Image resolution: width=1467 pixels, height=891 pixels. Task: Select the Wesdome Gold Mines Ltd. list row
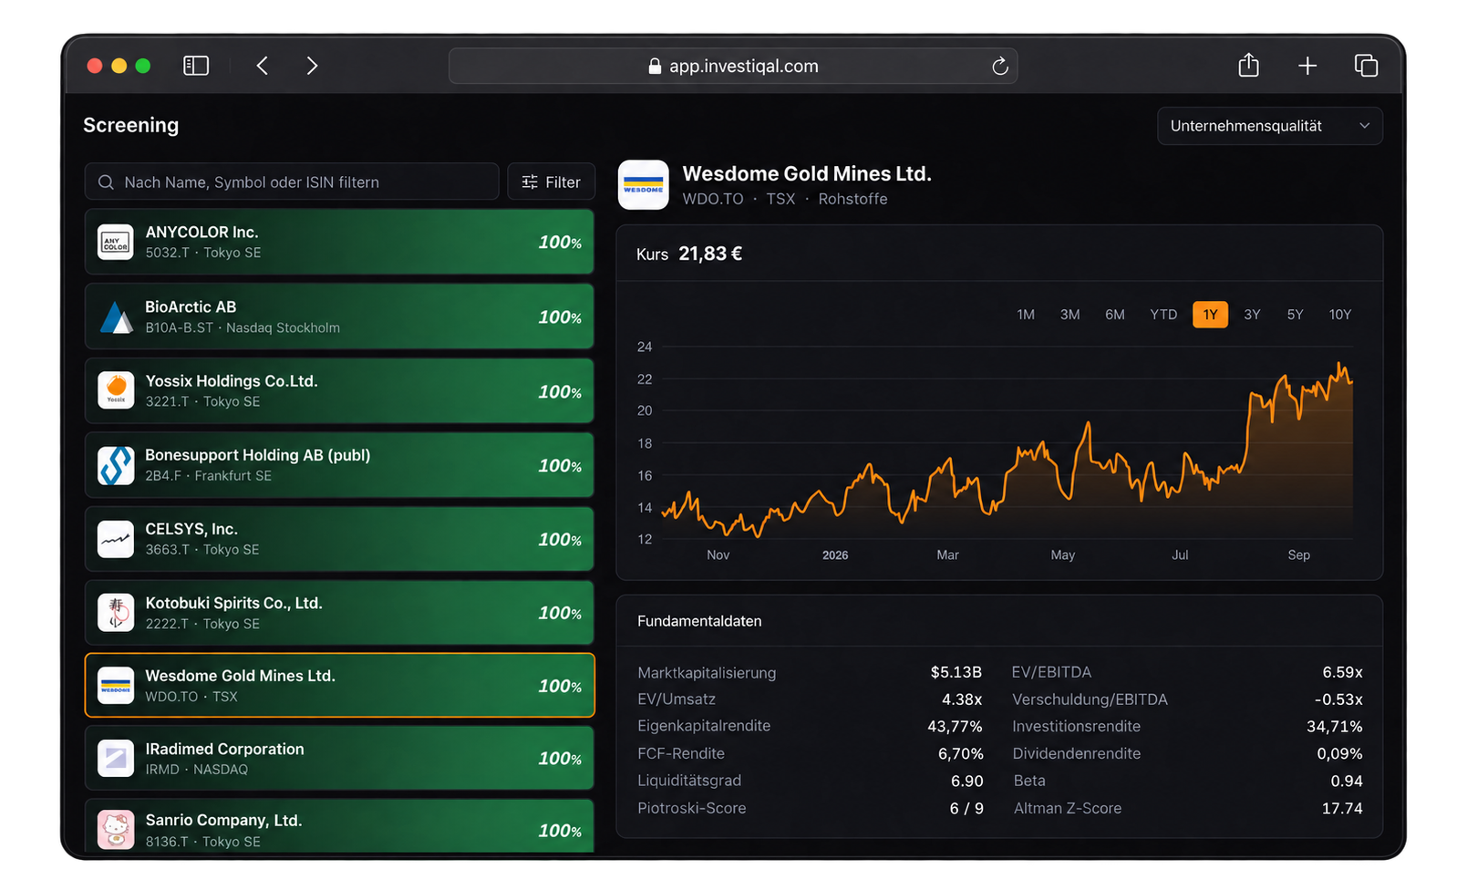[x=339, y=685]
